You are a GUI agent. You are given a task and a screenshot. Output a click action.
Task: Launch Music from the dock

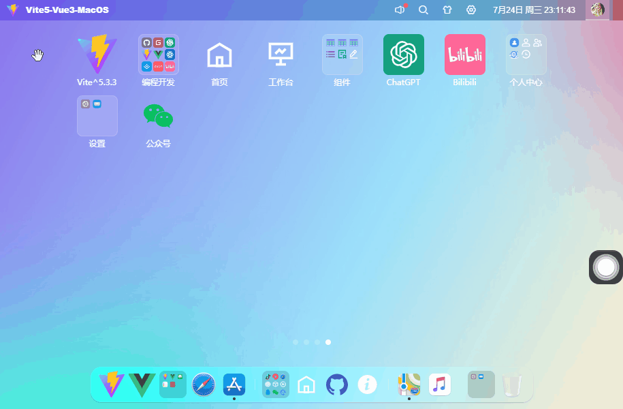pos(440,384)
